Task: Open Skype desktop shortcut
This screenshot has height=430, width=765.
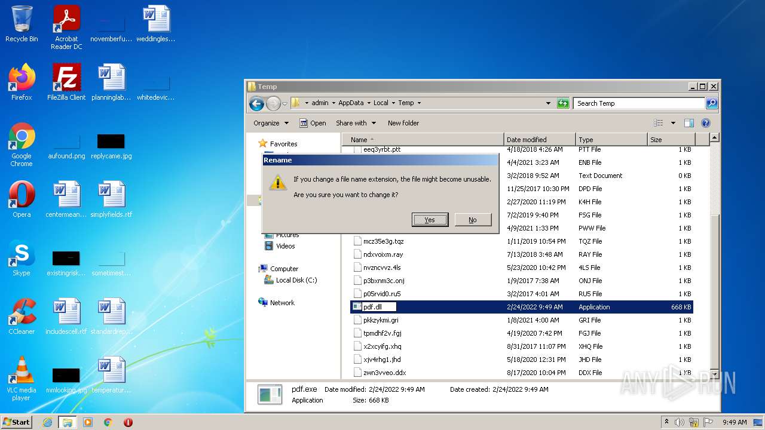Action: point(22,258)
